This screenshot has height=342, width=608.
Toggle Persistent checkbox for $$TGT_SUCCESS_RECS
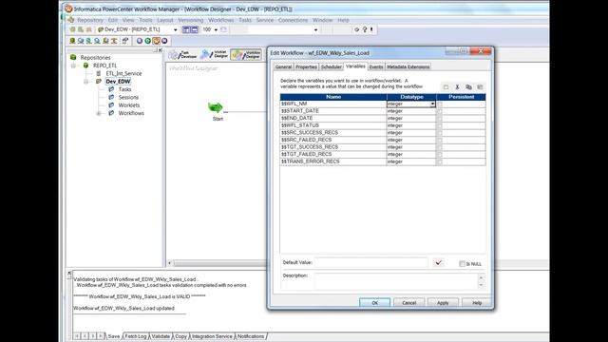point(439,147)
